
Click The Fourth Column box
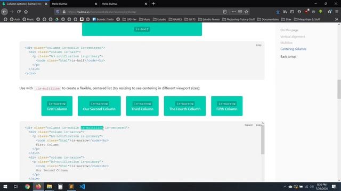tap(185, 106)
